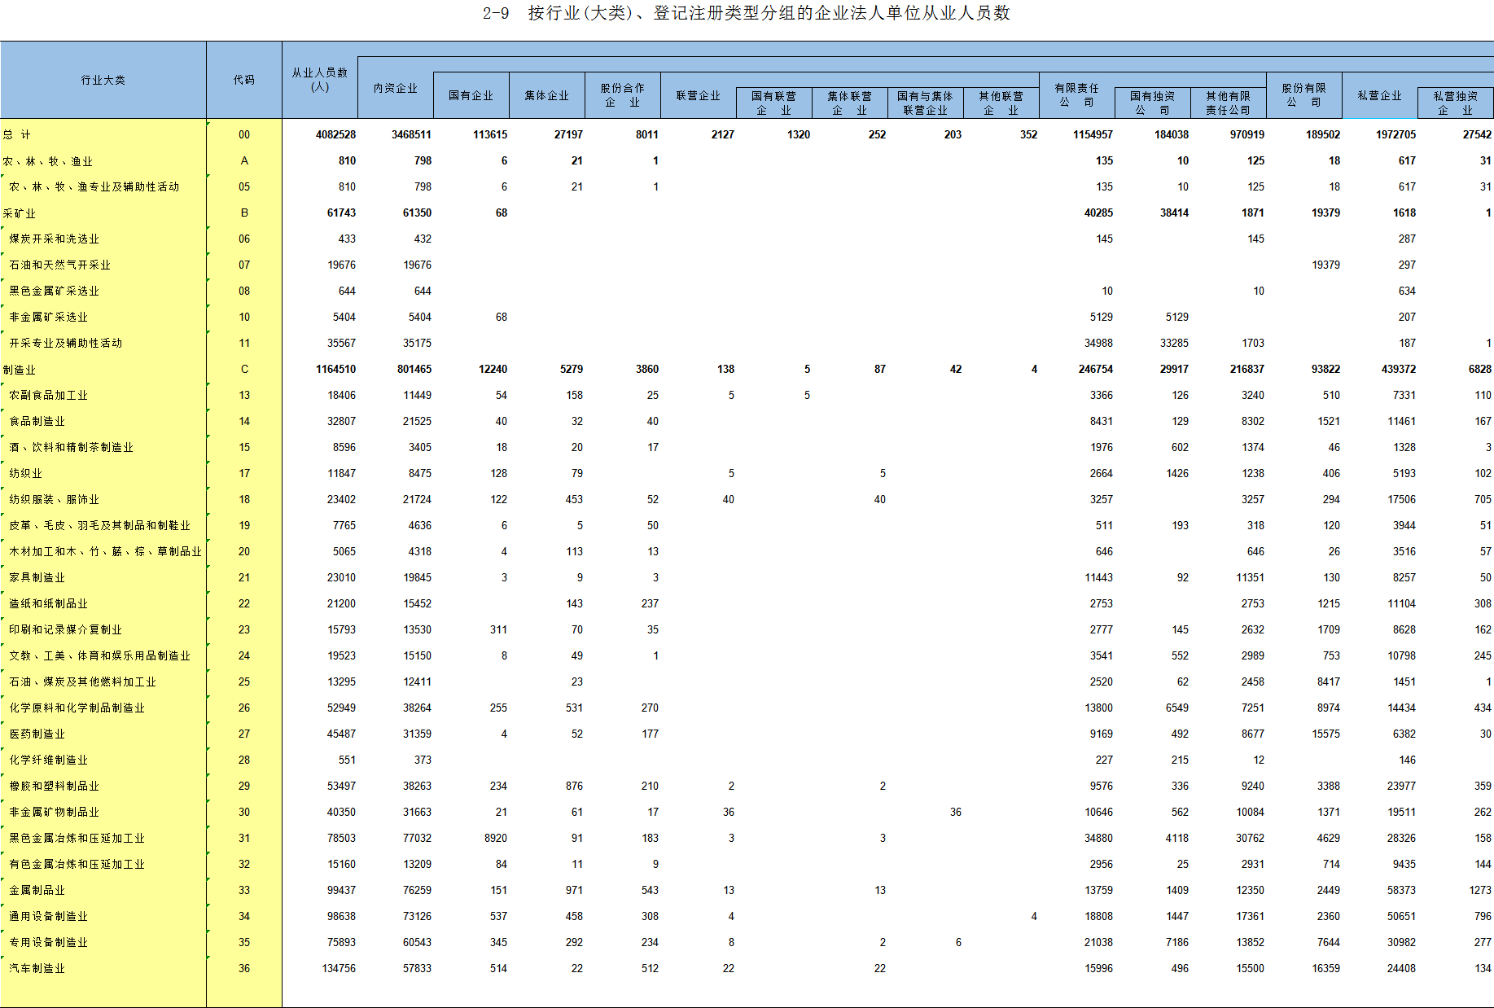
Task: Select the '造纸和纸制品业' row label
Action: [x=48, y=603]
